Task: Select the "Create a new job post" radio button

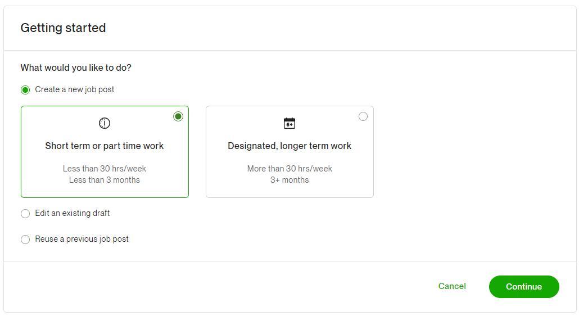Action: click(x=25, y=90)
